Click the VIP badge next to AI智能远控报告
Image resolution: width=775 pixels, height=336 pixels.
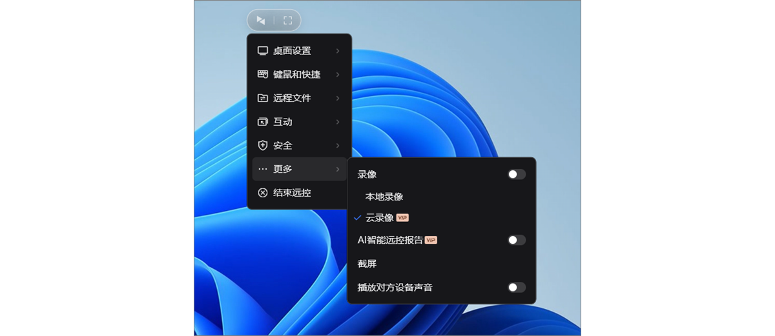coord(431,240)
